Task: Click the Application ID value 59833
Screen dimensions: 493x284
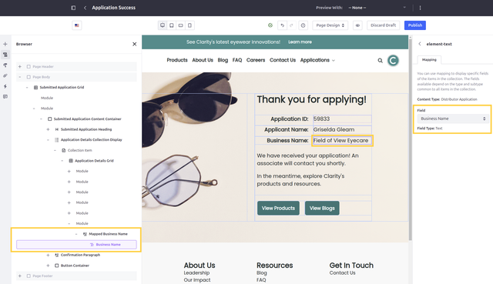Action: [x=321, y=119]
